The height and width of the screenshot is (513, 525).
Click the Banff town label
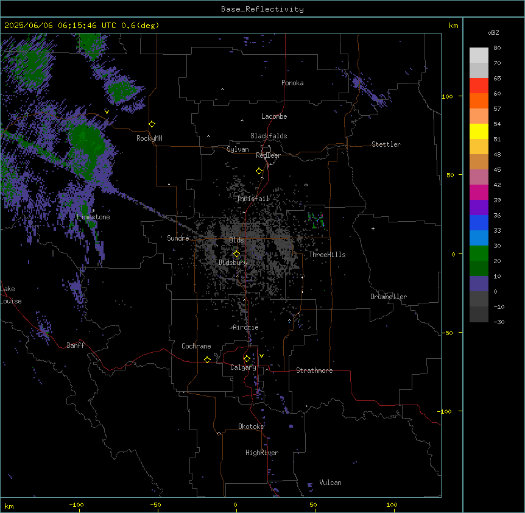point(76,345)
